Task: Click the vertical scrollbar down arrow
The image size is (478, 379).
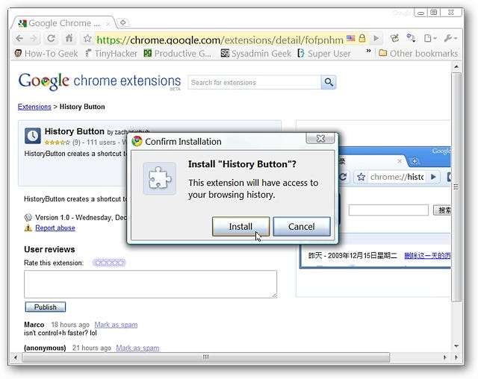Action: (456, 346)
